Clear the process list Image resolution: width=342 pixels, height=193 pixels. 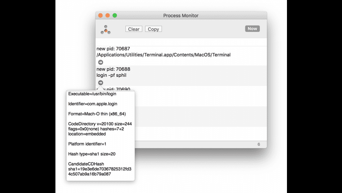pyautogui.click(x=134, y=29)
